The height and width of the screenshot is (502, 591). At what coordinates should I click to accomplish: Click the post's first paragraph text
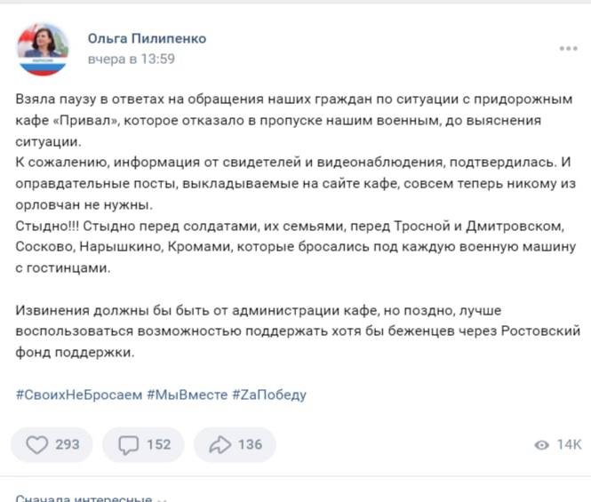point(294,120)
